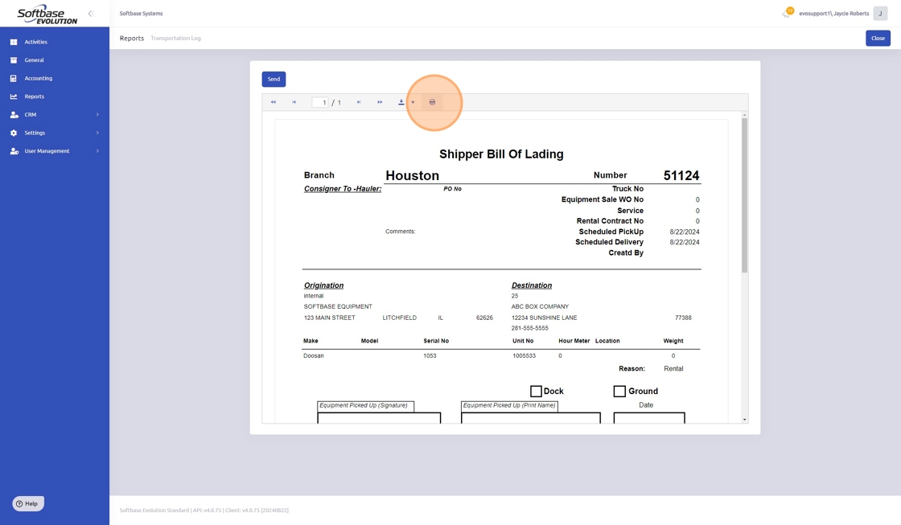The height and width of the screenshot is (525, 901).
Task: Click the Send button
Action: (x=274, y=79)
